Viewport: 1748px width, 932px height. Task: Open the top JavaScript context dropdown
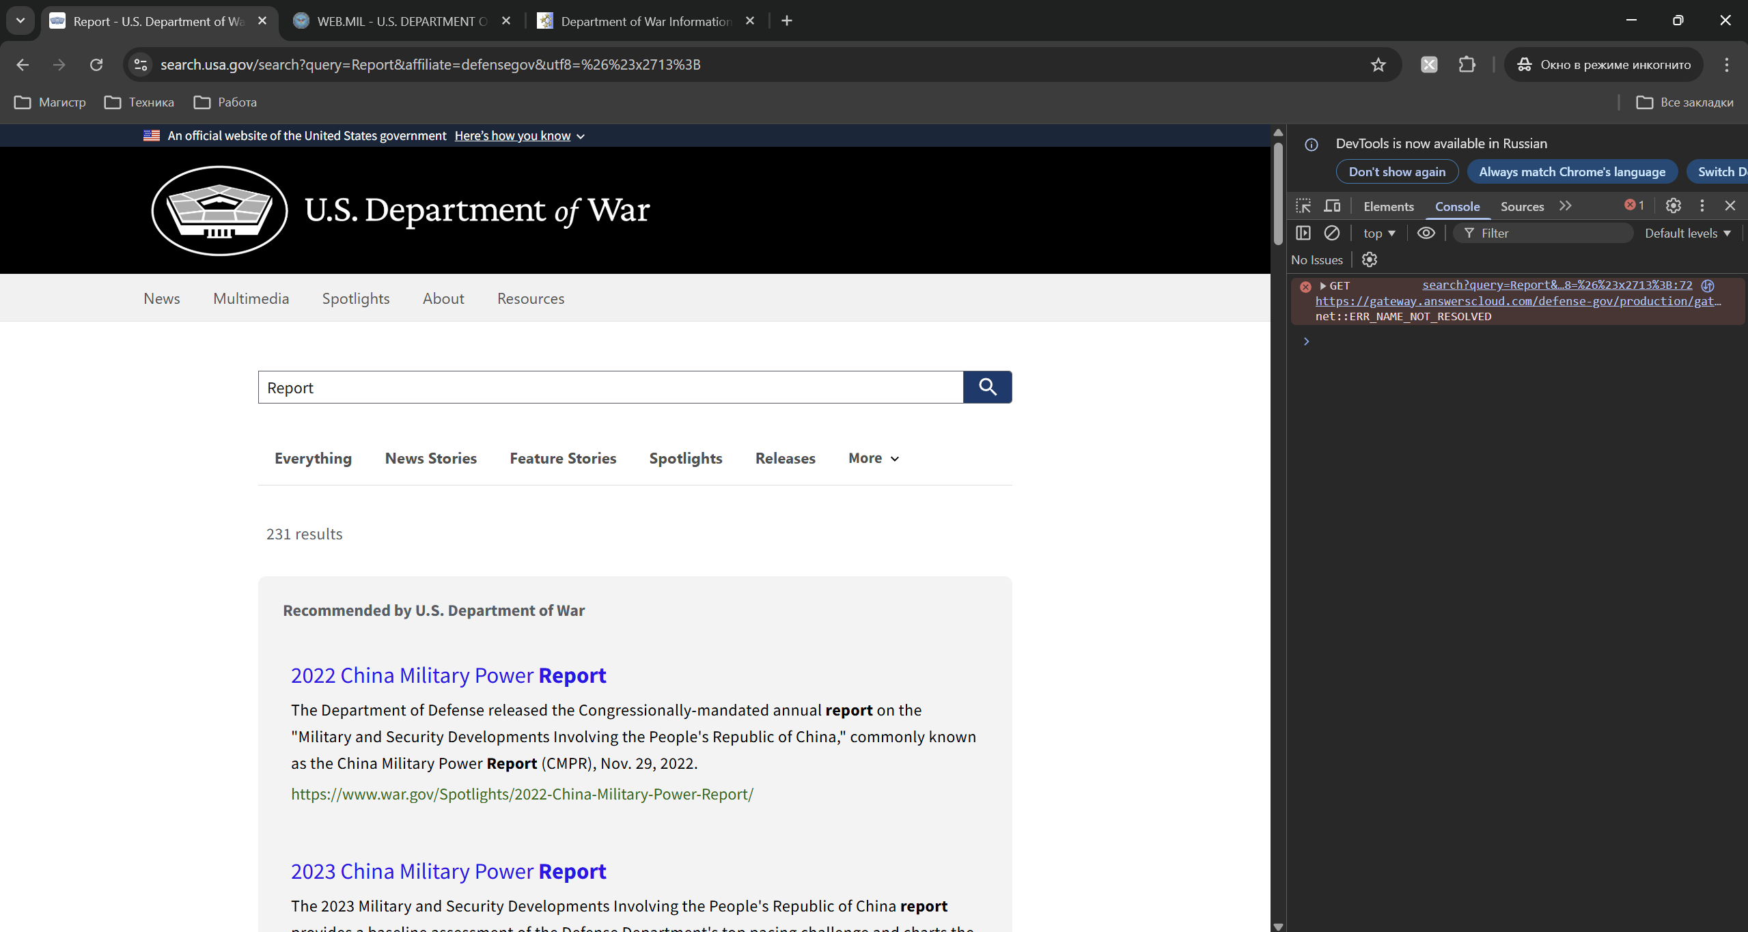[1378, 233]
